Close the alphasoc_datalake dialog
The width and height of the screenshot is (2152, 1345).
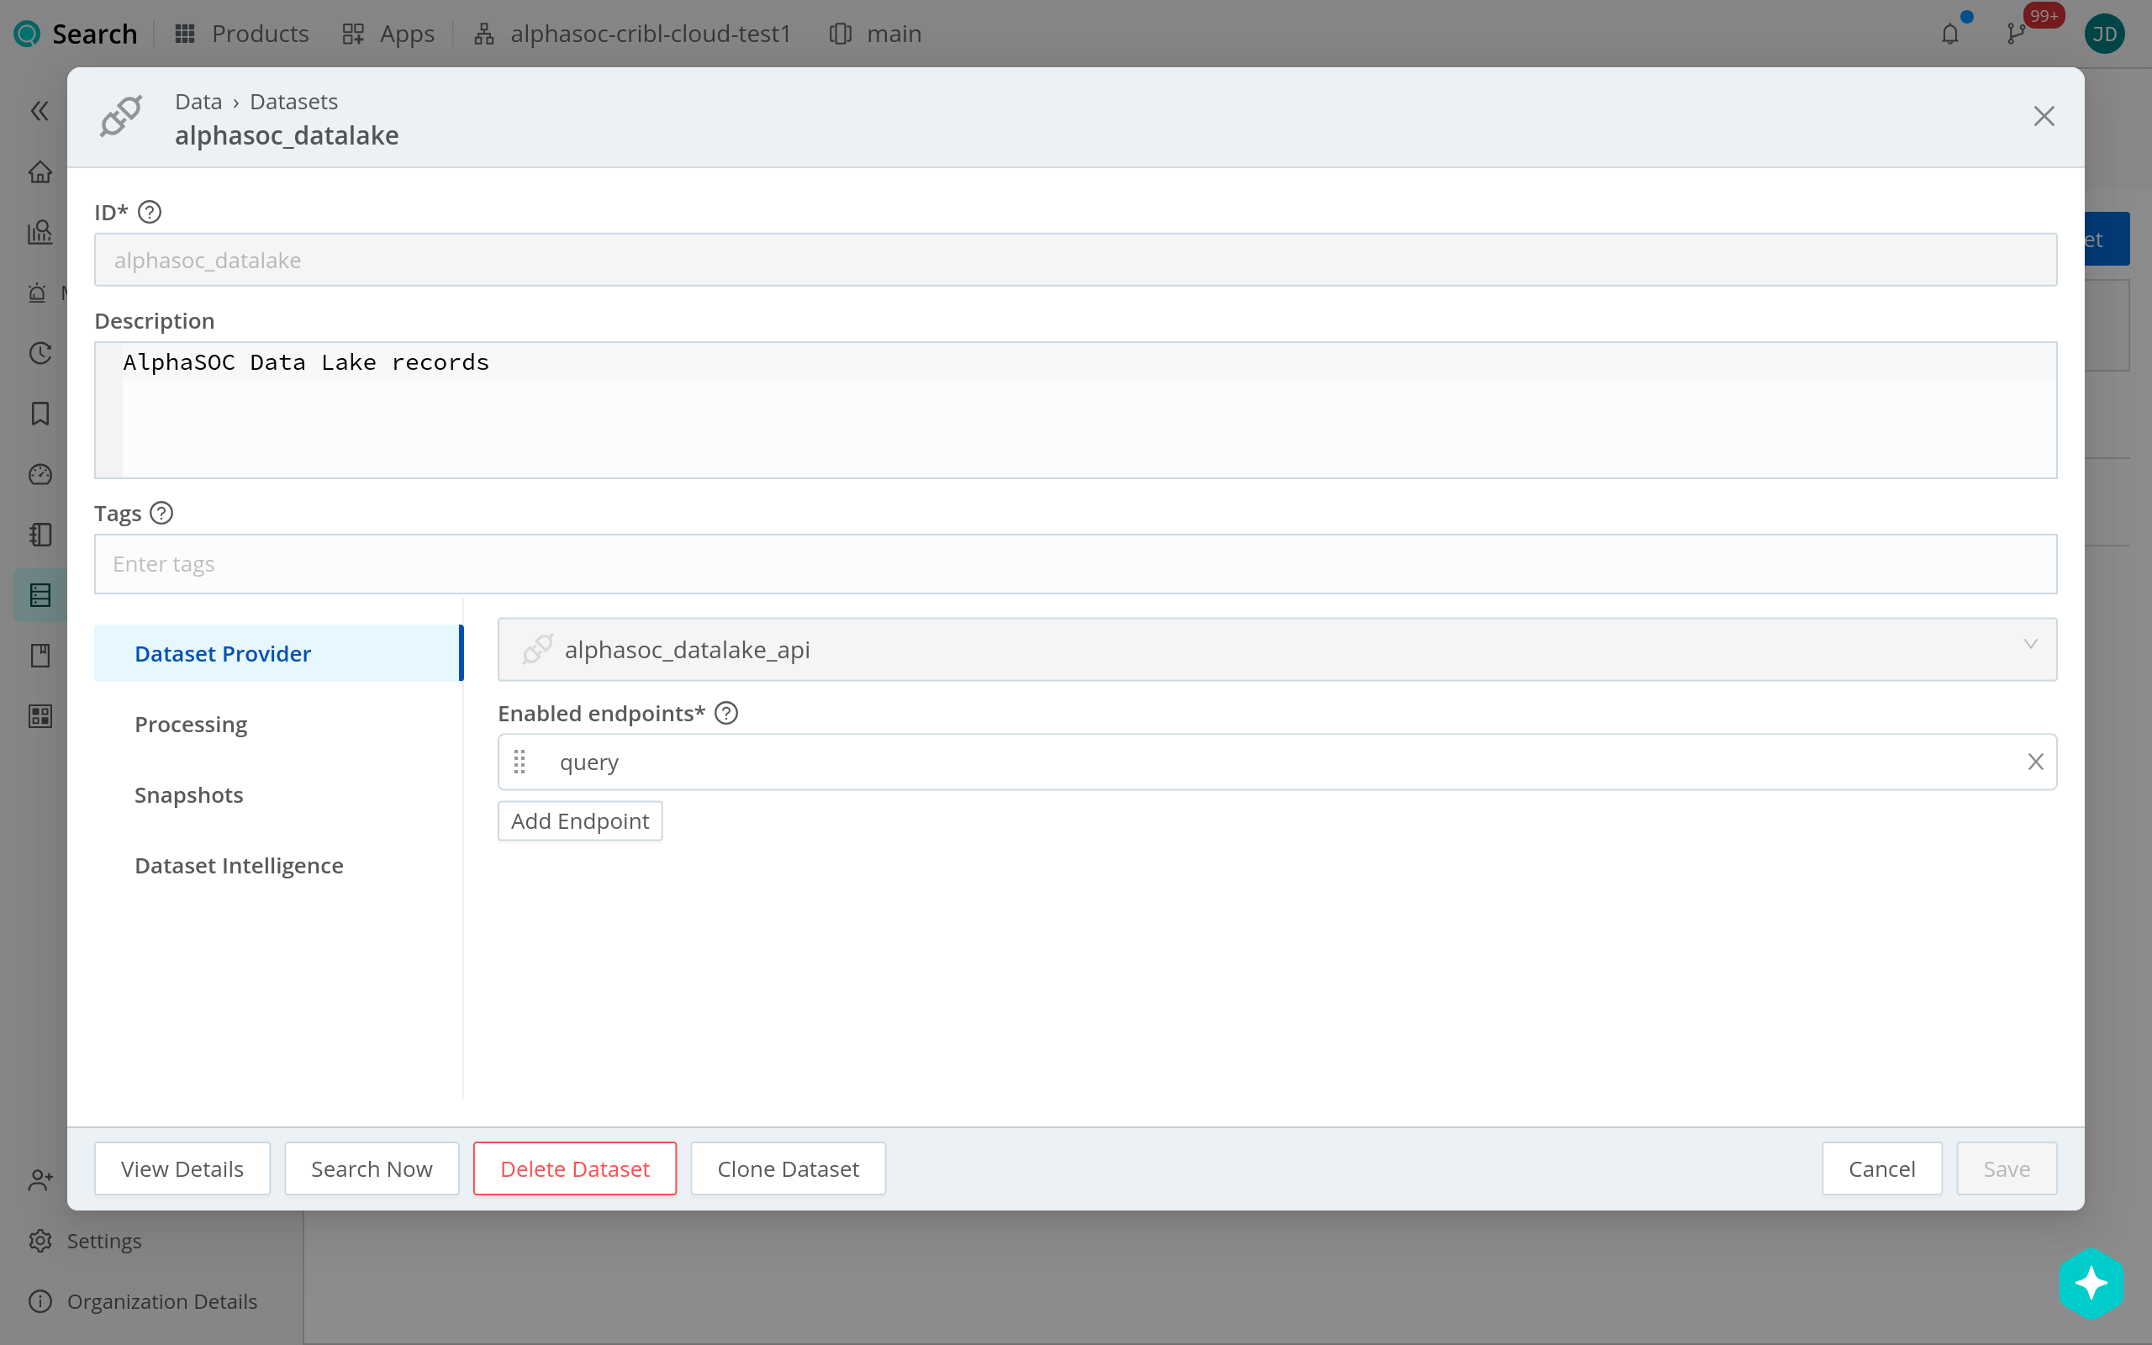coord(2044,117)
